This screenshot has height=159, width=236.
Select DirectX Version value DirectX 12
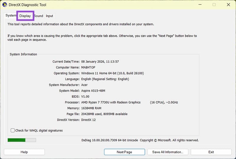point(88,120)
